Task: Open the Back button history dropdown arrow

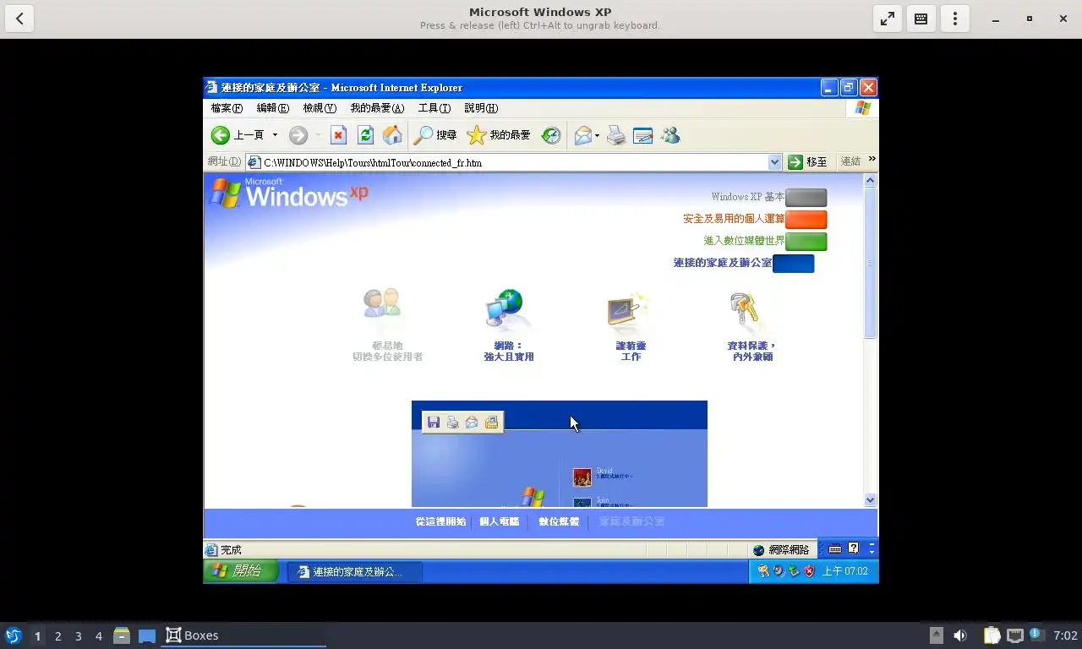Action: click(275, 135)
